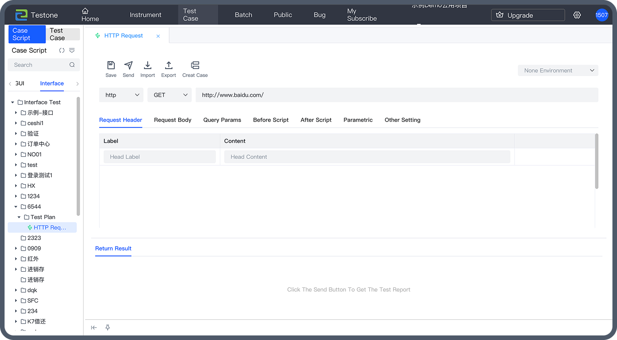This screenshot has width=617, height=340.
Task: Open the http protocol dropdown
Action: pos(122,95)
